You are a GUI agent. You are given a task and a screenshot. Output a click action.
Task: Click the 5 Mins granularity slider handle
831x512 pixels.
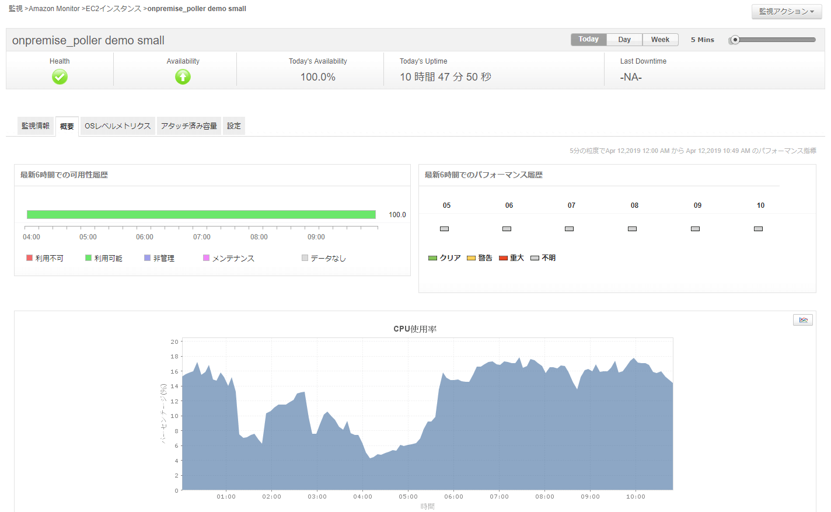735,40
